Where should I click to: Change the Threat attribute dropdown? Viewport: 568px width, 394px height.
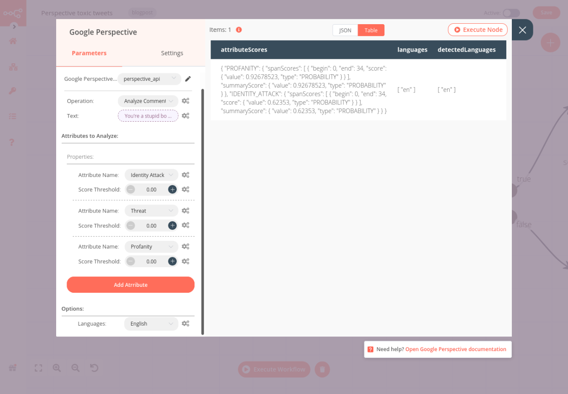[152, 211]
